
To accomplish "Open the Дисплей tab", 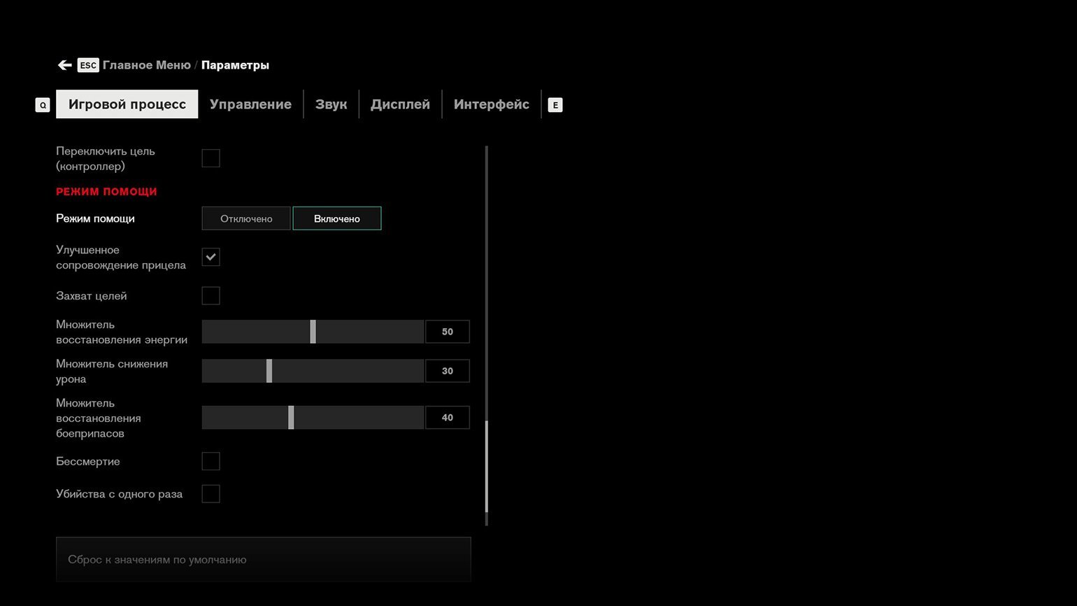I will (x=400, y=104).
